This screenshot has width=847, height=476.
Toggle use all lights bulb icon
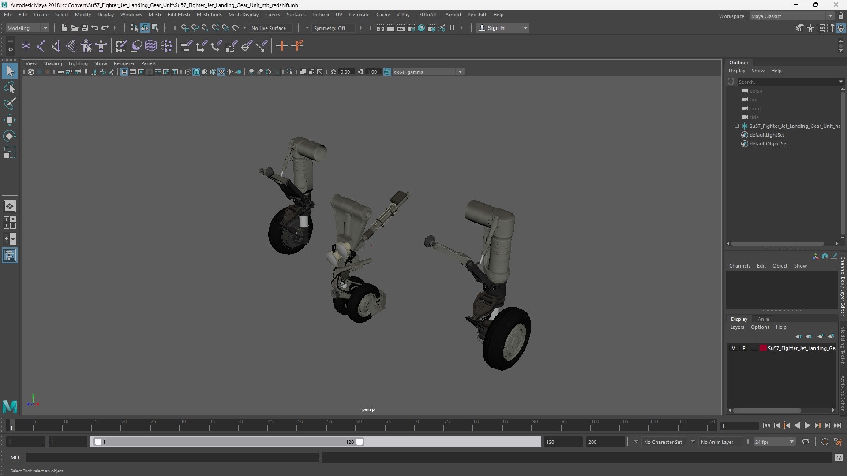230,72
